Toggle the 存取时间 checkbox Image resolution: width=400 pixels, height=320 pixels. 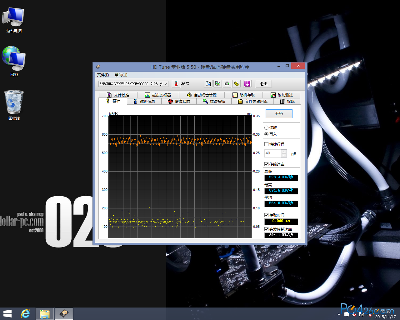pyautogui.click(x=266, y=215)
